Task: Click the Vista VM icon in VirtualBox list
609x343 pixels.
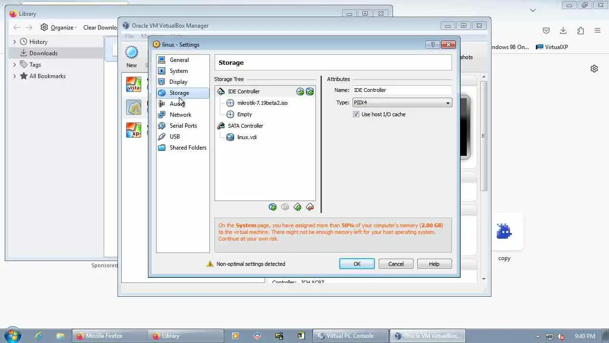Action: click(134, 84)
